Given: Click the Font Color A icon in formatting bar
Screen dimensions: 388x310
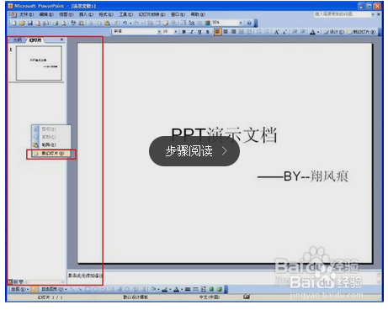Looking at the screenshot, I should tap(312, 32).
